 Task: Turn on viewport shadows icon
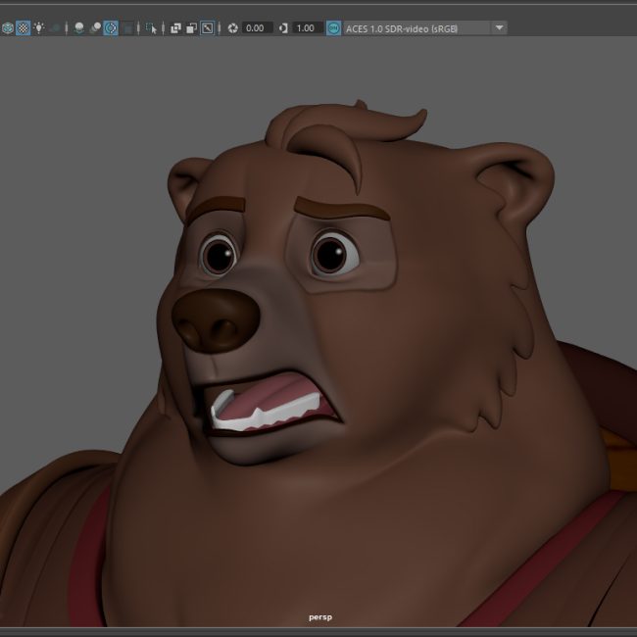55,28
